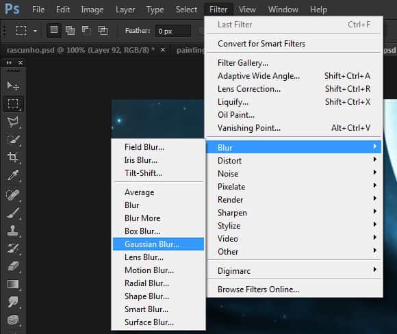This screenshot has width=397, height=334.
Task: Close the rascunho.psd document tab
Action: [x=163, y=50]
